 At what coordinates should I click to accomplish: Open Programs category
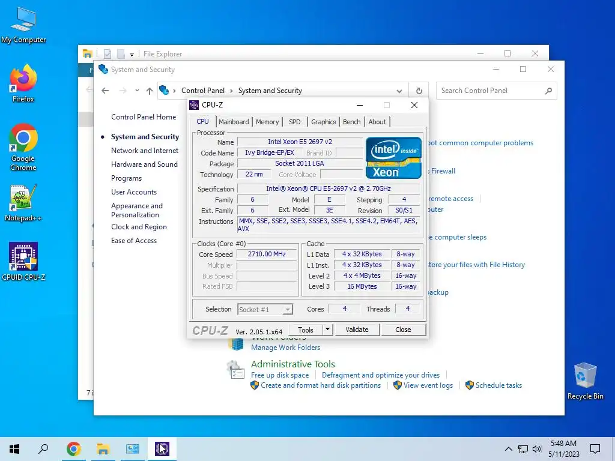pos(126,178)
